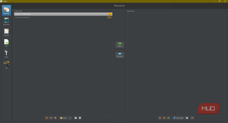Open the wand settings icon under New Names

192,118
